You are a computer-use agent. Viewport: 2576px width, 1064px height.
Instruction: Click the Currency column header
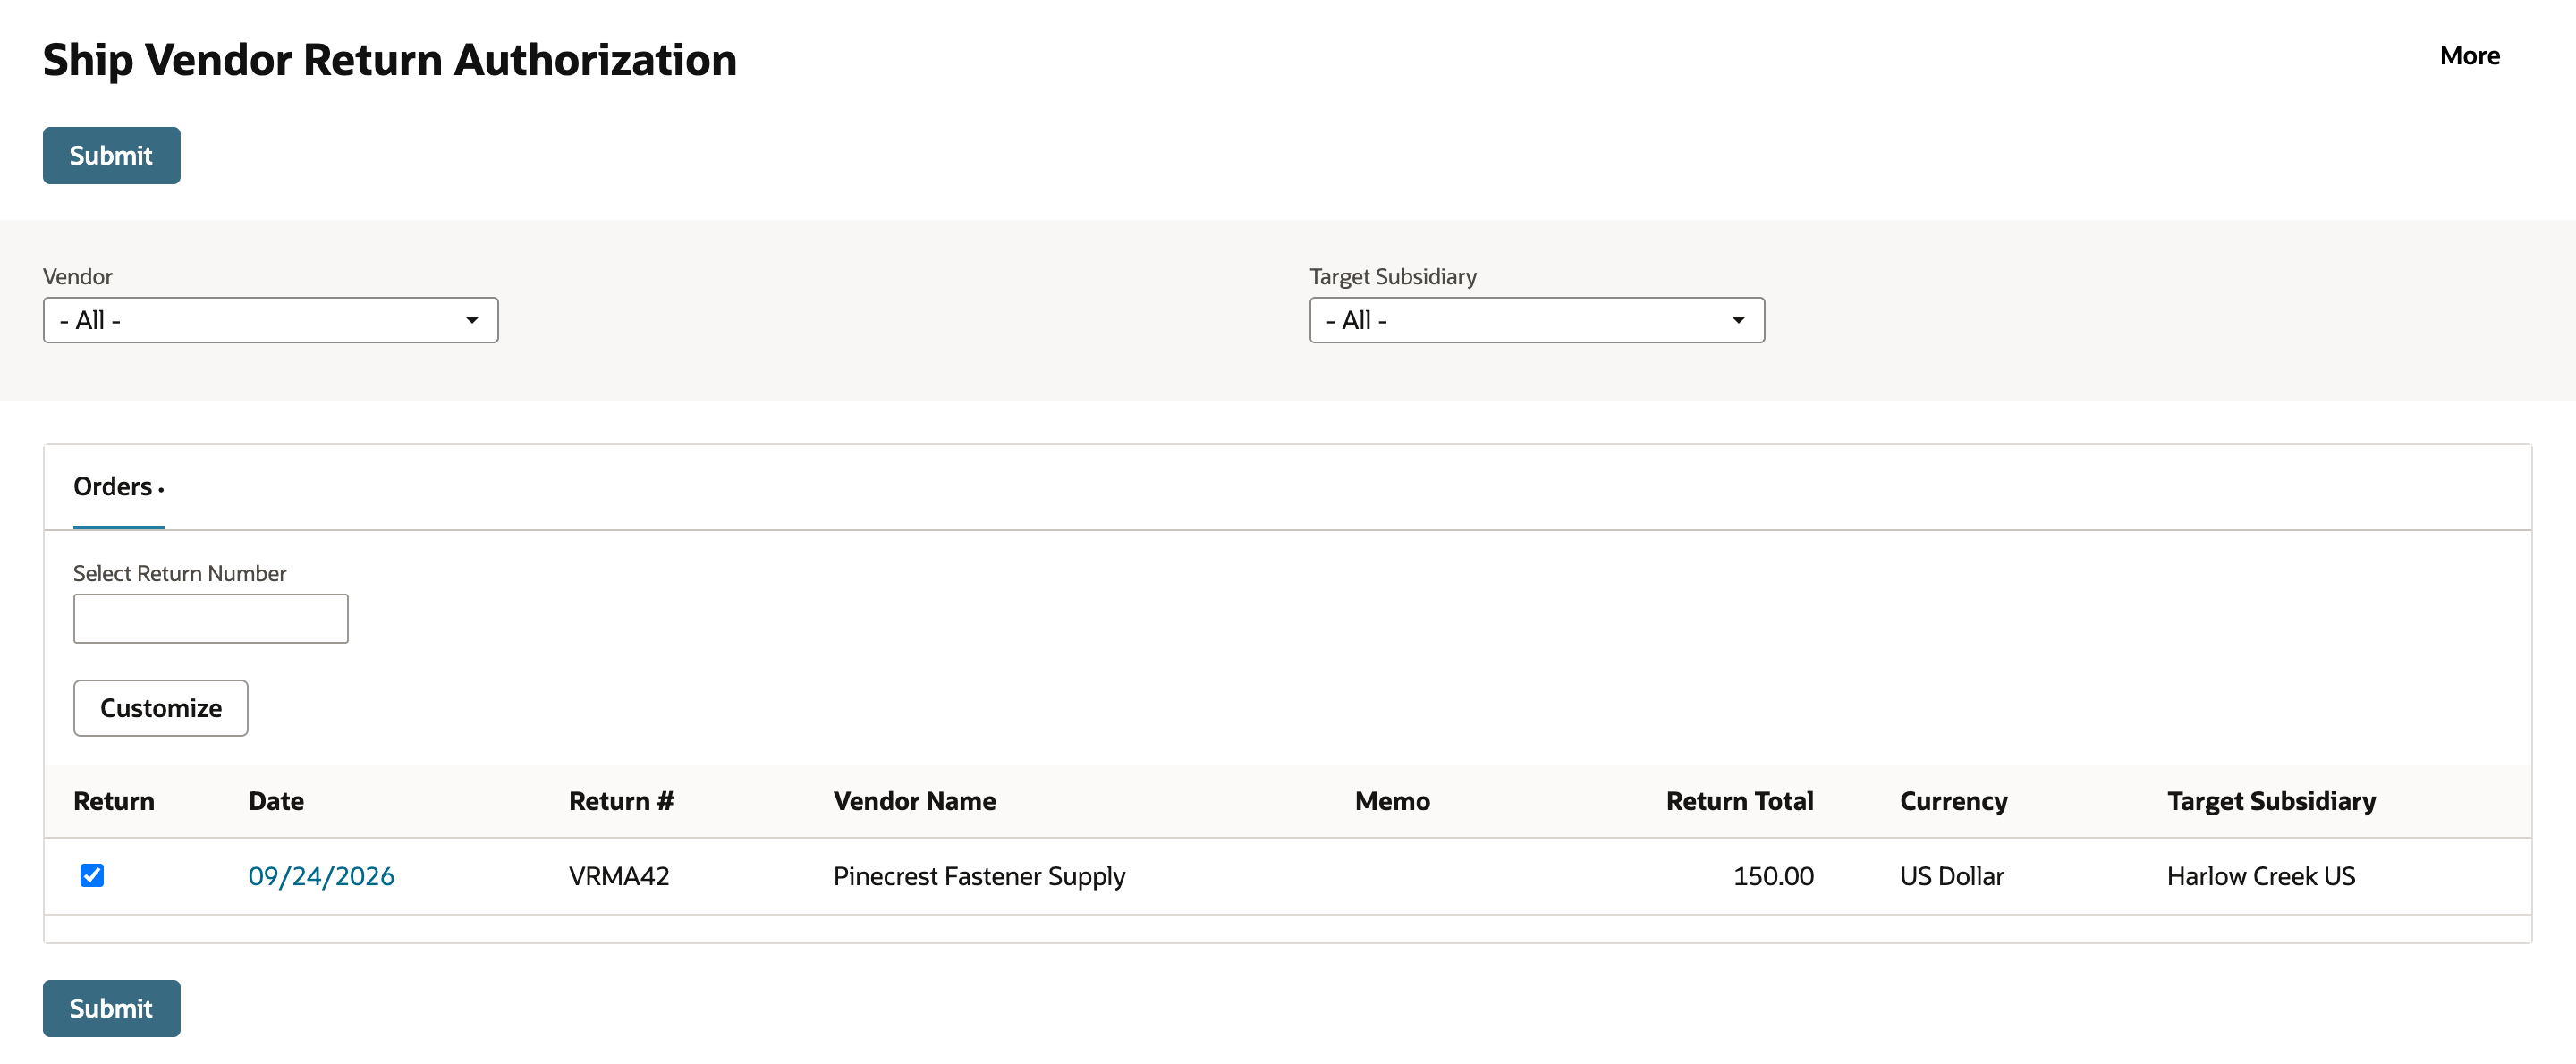1953,801
